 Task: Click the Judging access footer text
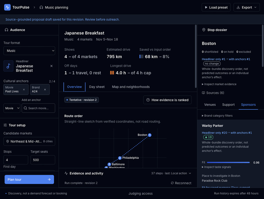pyautogui.click(x=140, y=193)
